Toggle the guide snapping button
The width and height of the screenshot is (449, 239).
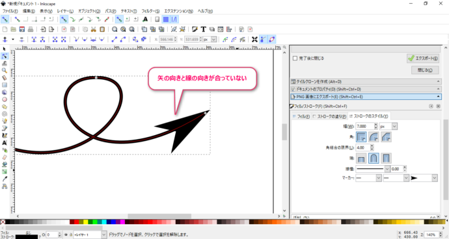click(x=174, y=19)
